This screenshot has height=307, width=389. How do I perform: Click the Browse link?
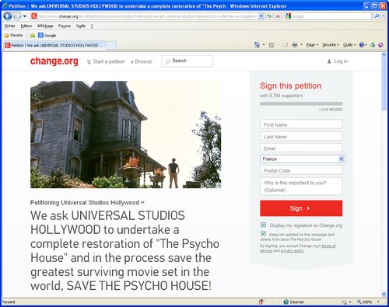[x=142, y=61]
